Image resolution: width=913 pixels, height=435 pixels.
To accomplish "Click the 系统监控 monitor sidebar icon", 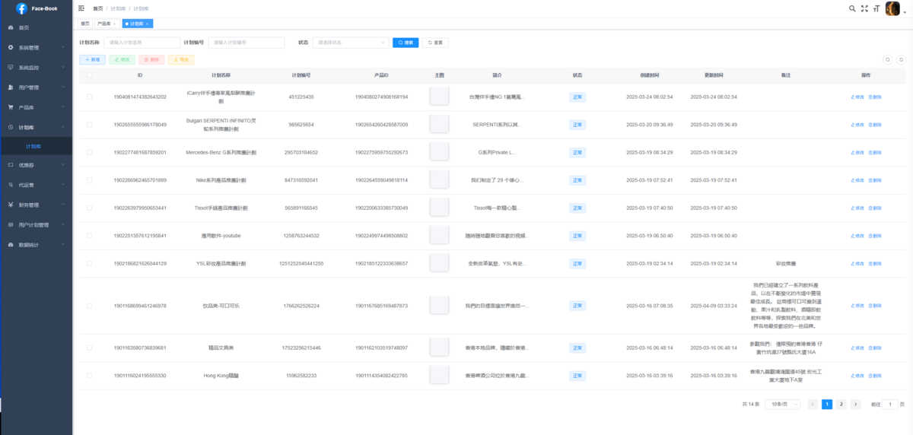I will click(11, 67).
